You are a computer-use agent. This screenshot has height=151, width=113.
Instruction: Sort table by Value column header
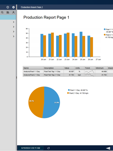click(69, 68)
